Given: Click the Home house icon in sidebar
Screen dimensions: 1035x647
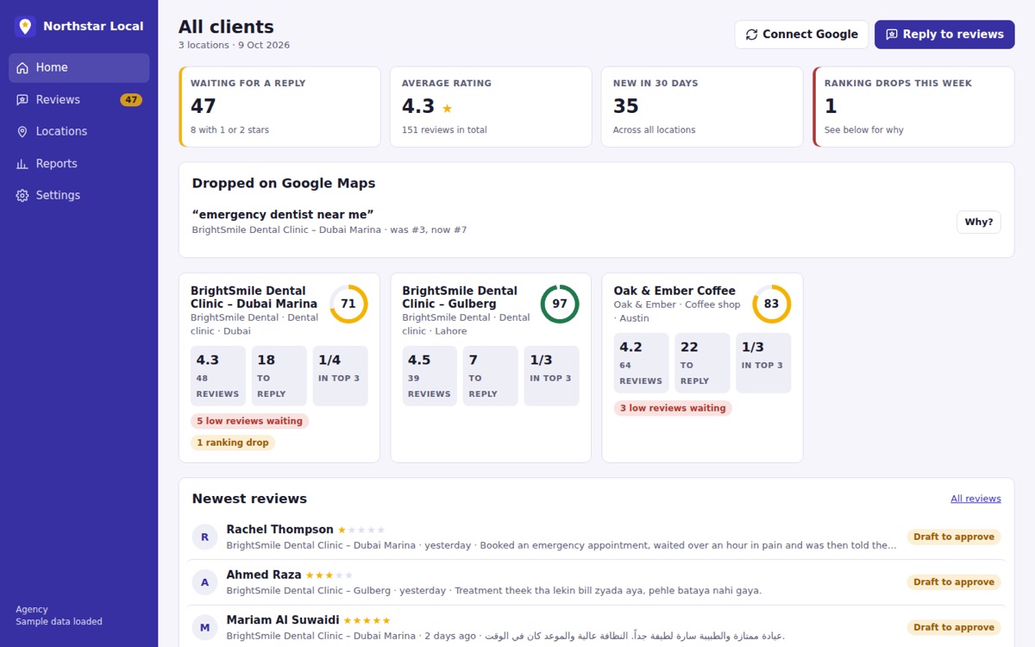Looking at the screenshot, I should pyautogui.click(x=22, y=67).
